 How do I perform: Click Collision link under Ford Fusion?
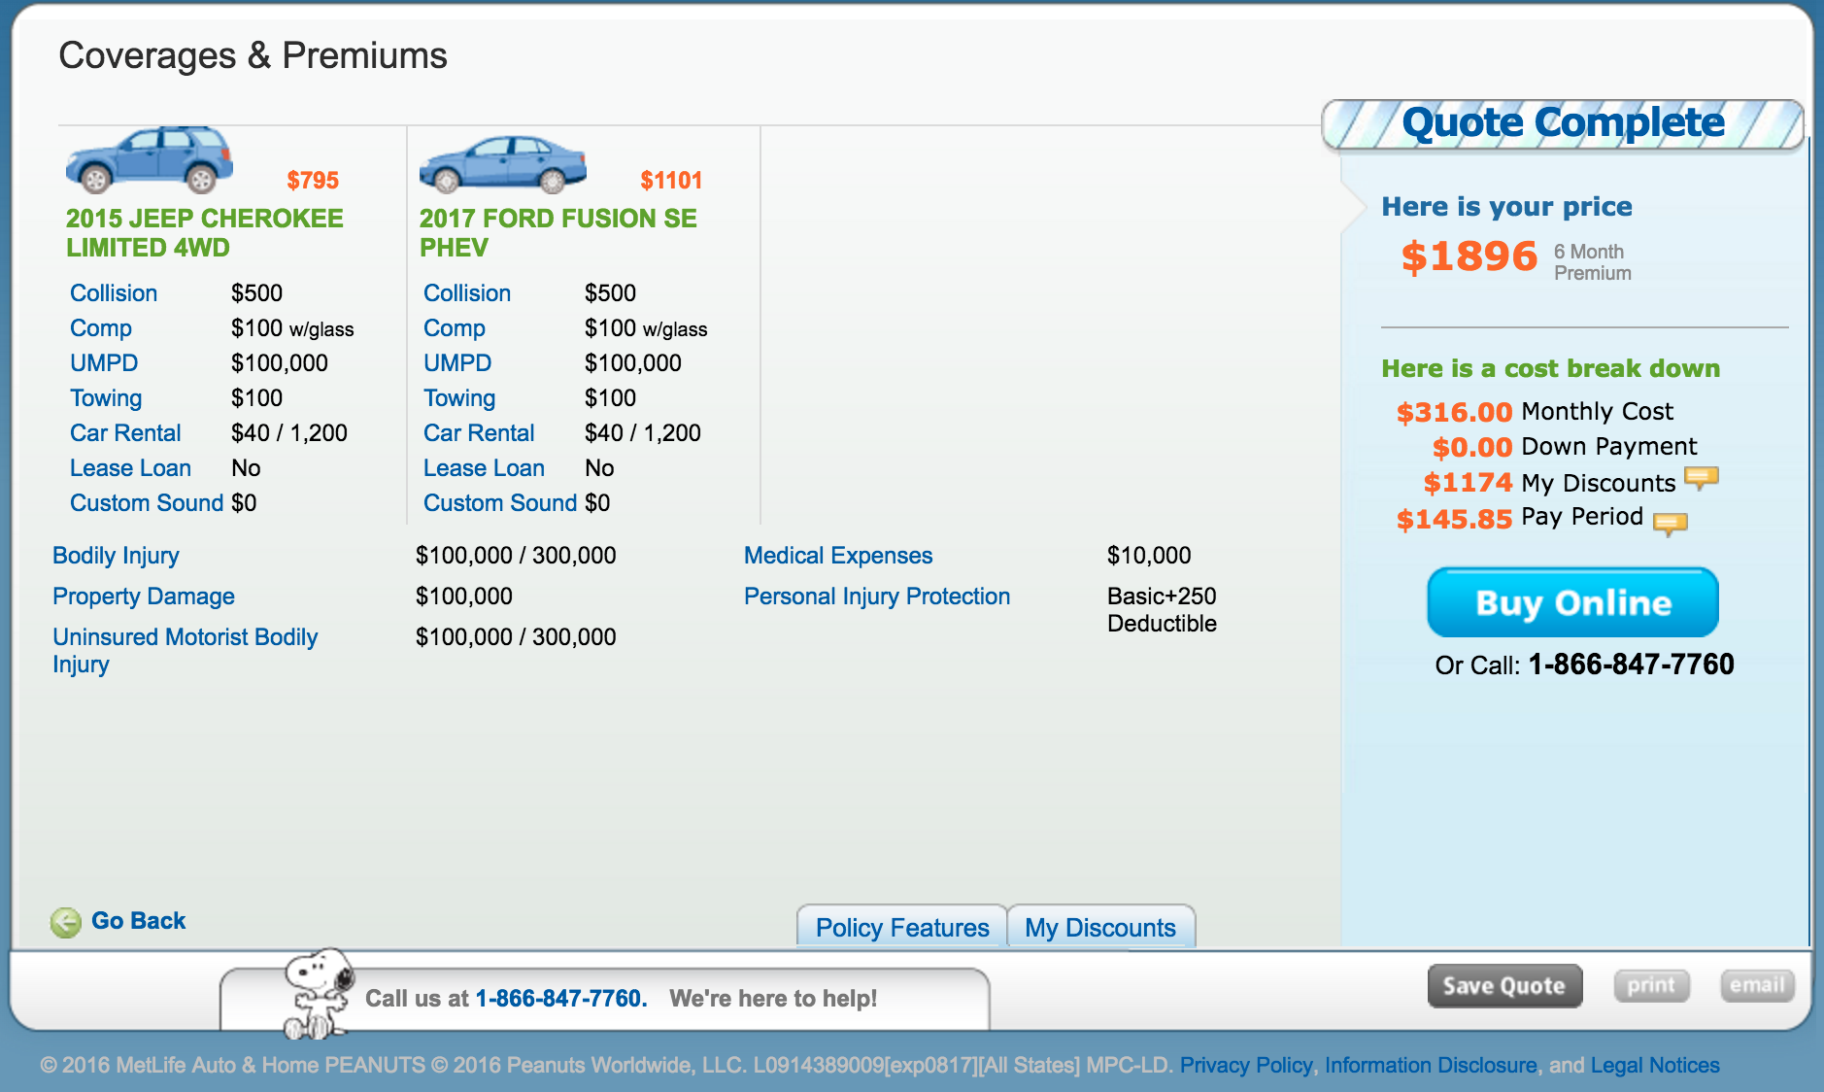click(467, 293)
